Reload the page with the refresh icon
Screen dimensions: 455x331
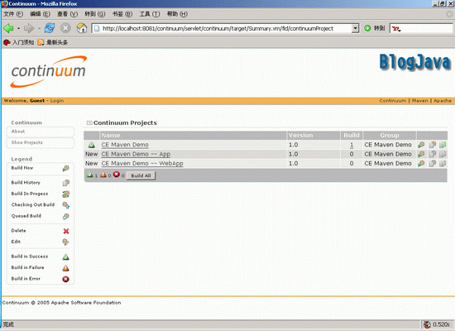coord(50,28)
